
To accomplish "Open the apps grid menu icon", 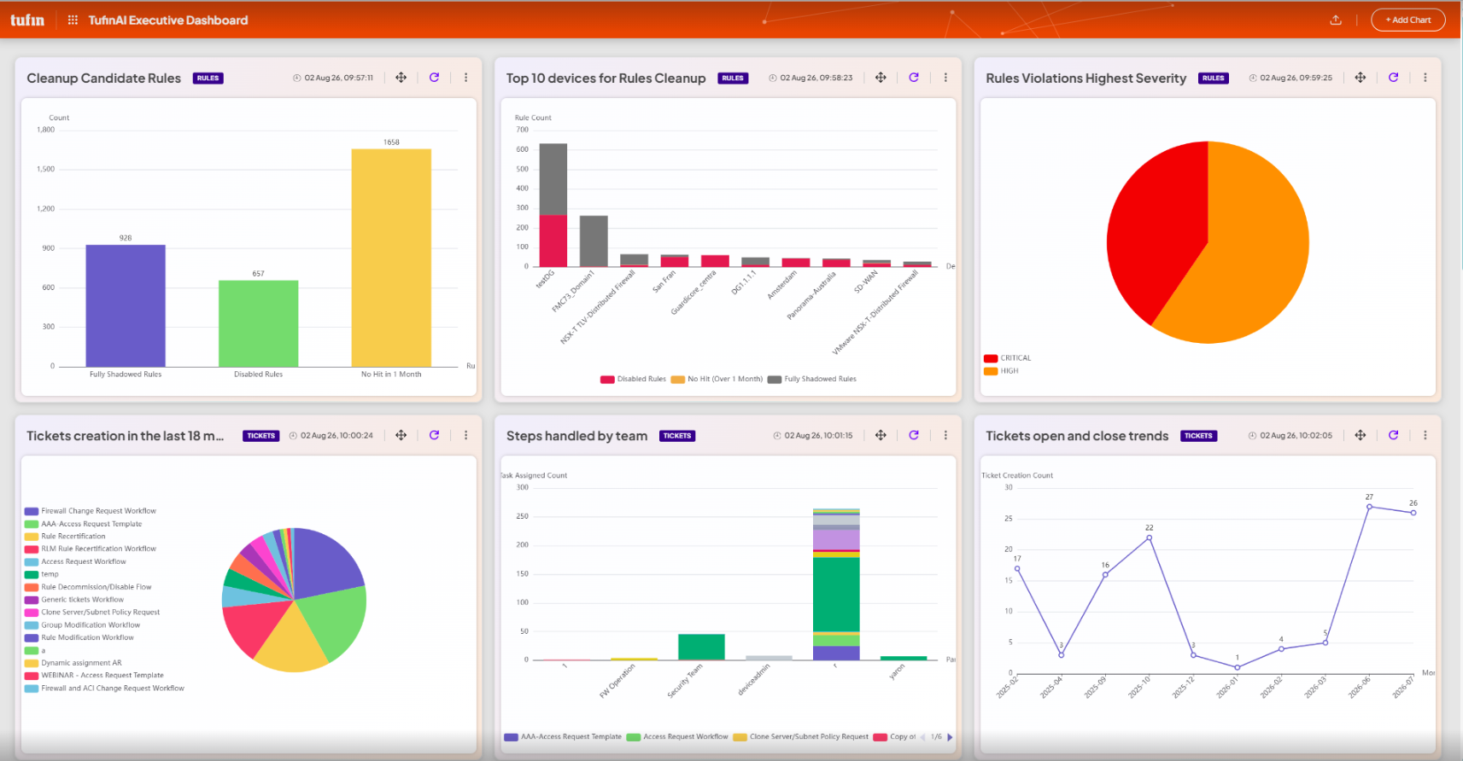I will click(73, 20).
